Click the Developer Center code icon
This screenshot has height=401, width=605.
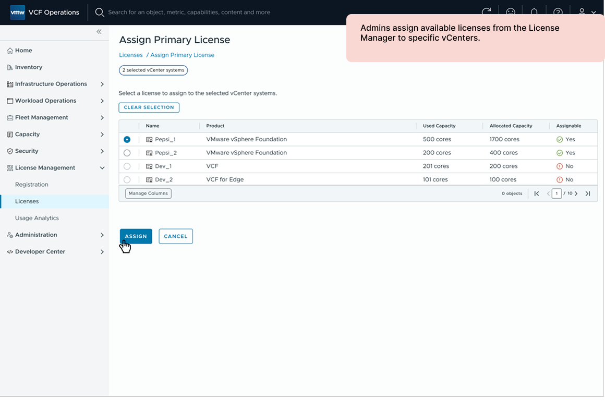pos(10,252)
